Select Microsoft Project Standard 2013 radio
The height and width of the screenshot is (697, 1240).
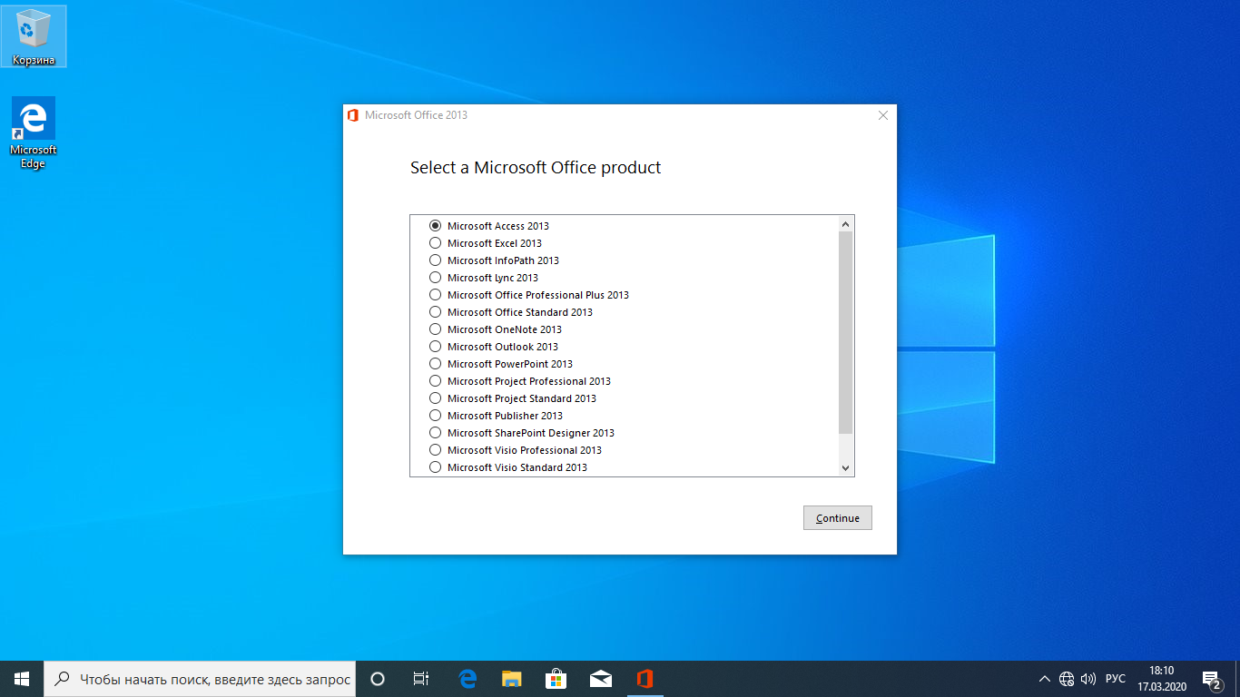436,398
